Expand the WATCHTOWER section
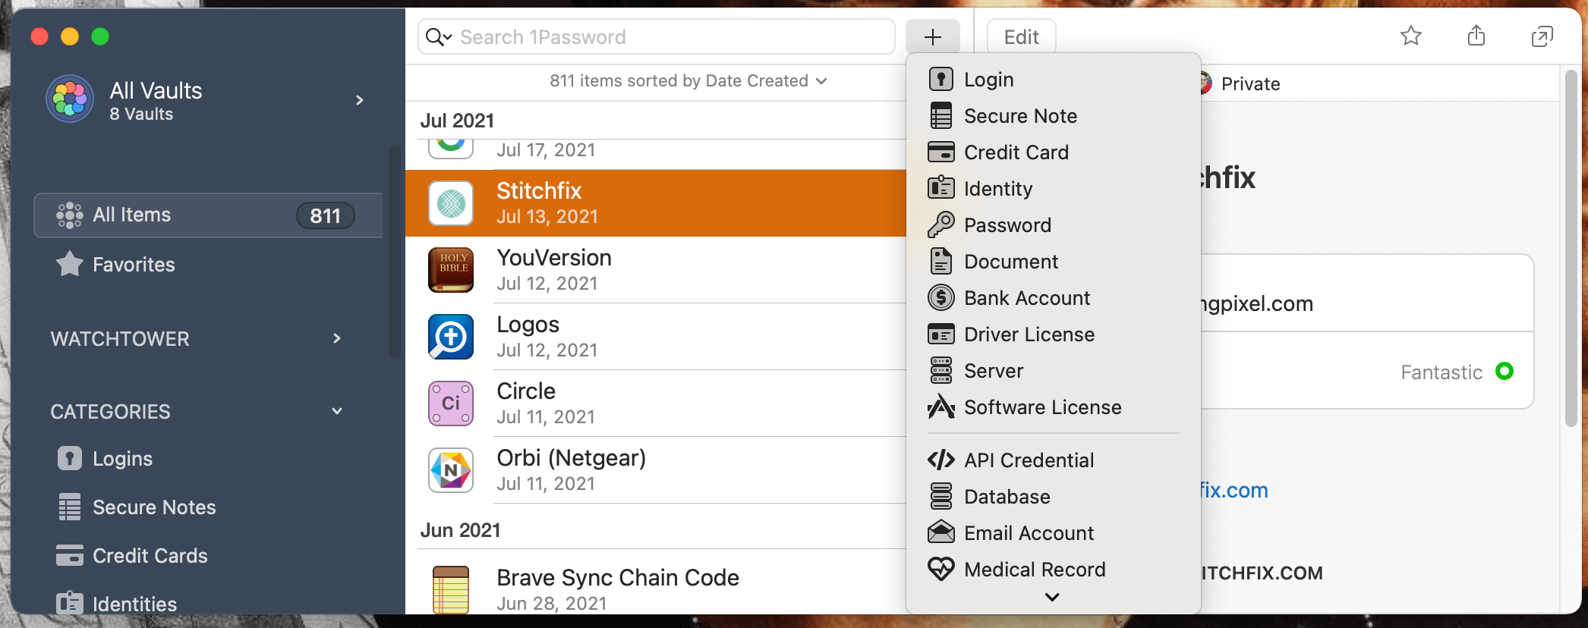 click(x=337, y=338)
